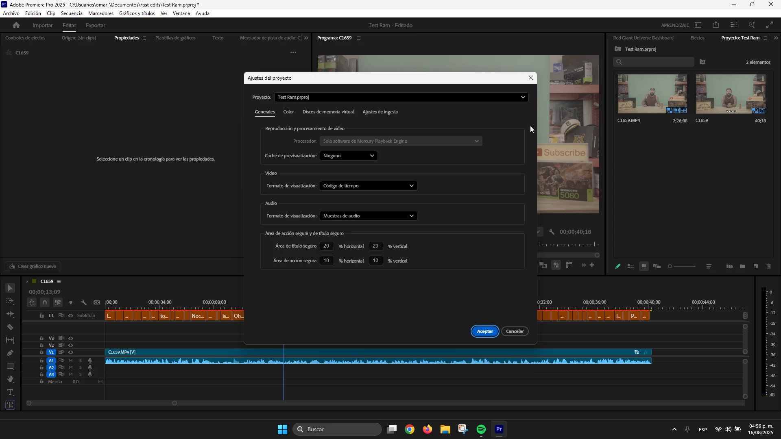781x439 pixels.
Task: Select the C1659.MP4 thumbnail in project panel
Action: [x=652, y=94]
